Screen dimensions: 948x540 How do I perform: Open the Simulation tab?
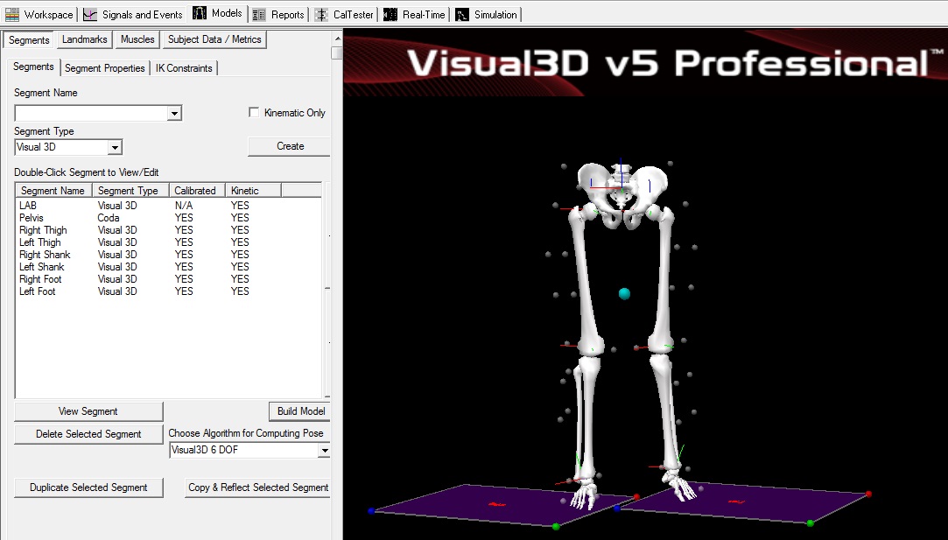coord(487,15)
